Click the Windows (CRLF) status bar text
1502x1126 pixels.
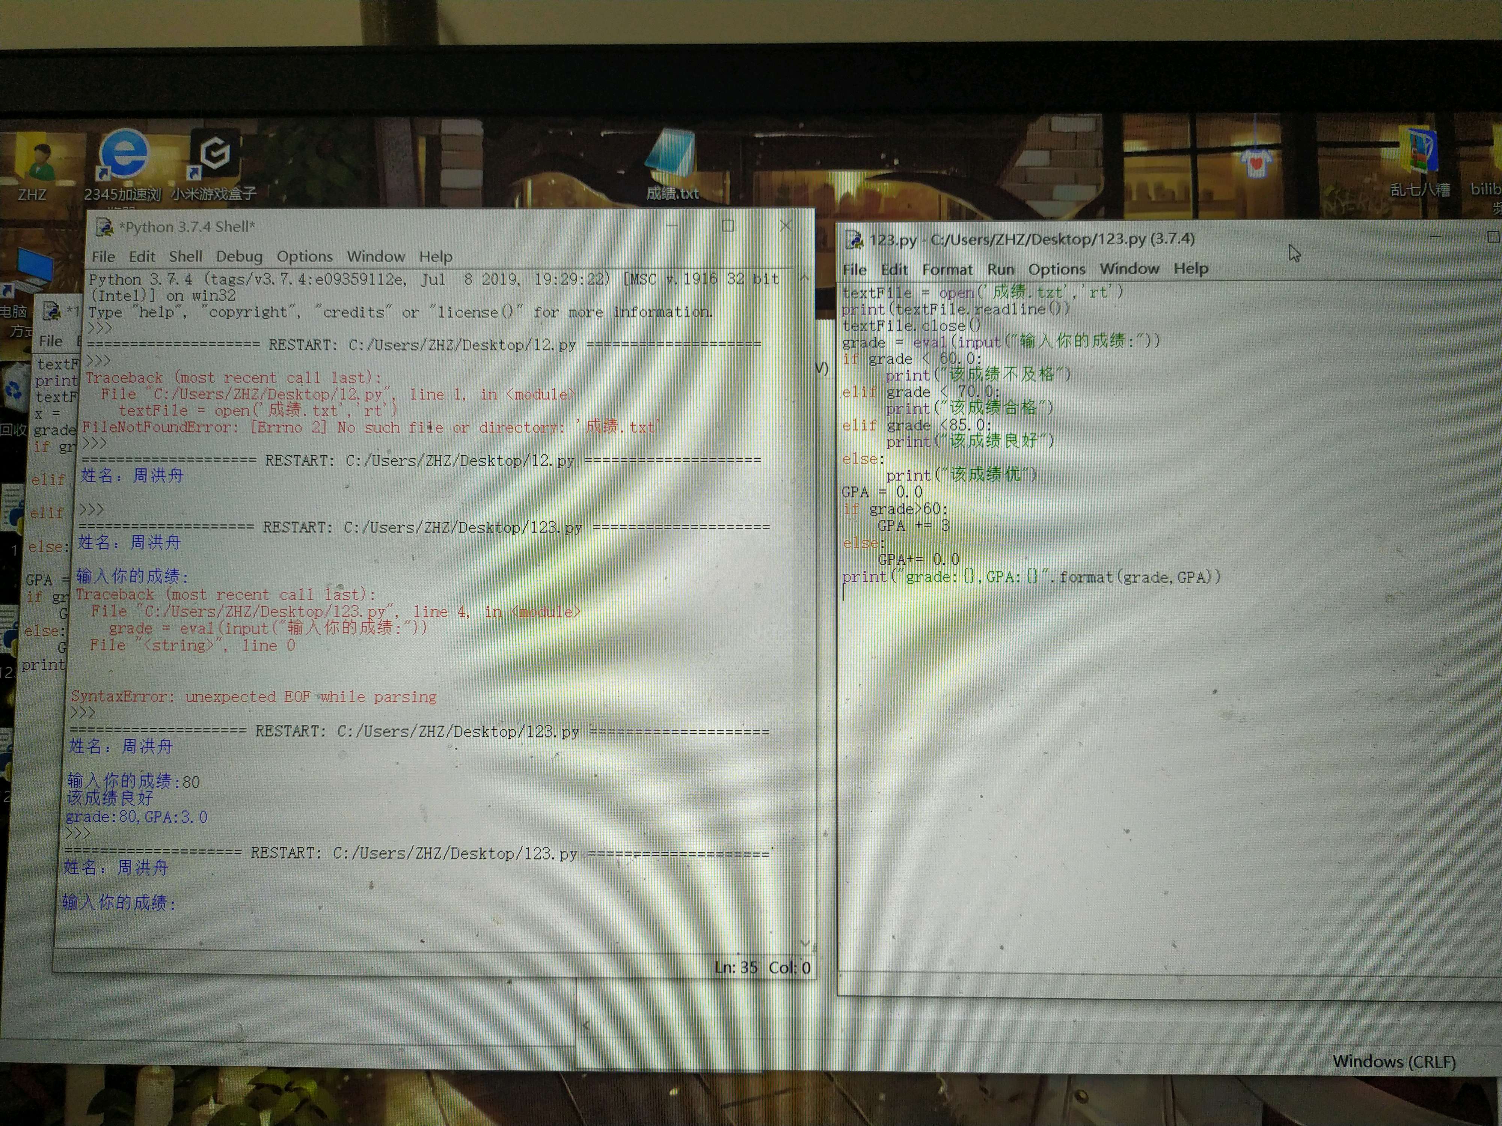click(1394, 1061)
